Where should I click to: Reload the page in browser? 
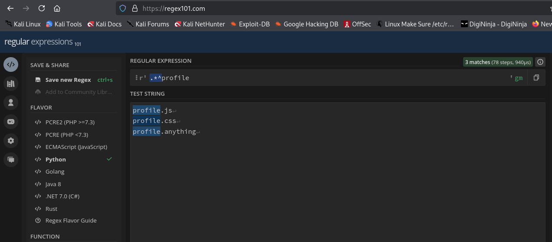pos(42,8)
